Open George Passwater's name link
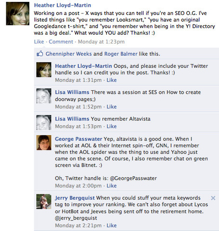 (x=78, y=139)
